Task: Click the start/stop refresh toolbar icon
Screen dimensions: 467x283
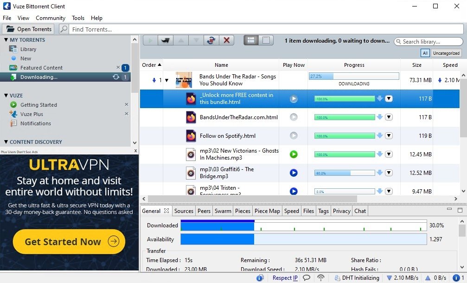Action: tap(211, 40)
